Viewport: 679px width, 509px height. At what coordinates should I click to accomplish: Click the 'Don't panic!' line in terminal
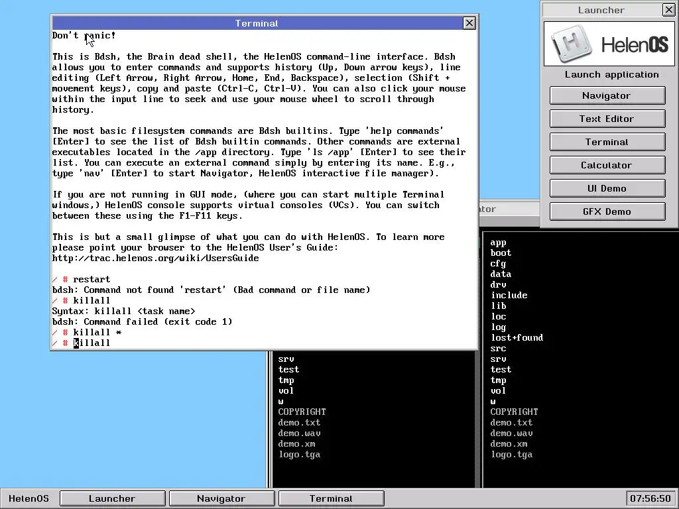tap(84, 36)
